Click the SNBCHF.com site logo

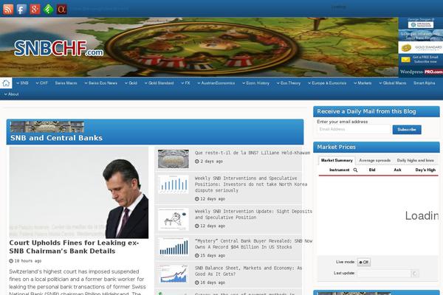click(59, 49)
